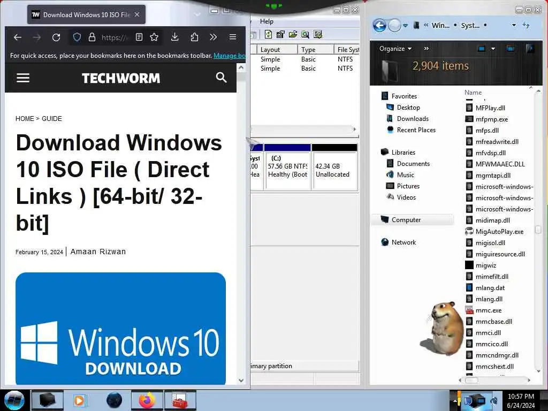548x411 pixels.
Task: Open the Organize dropdown menu
Action: click(395, 49)
